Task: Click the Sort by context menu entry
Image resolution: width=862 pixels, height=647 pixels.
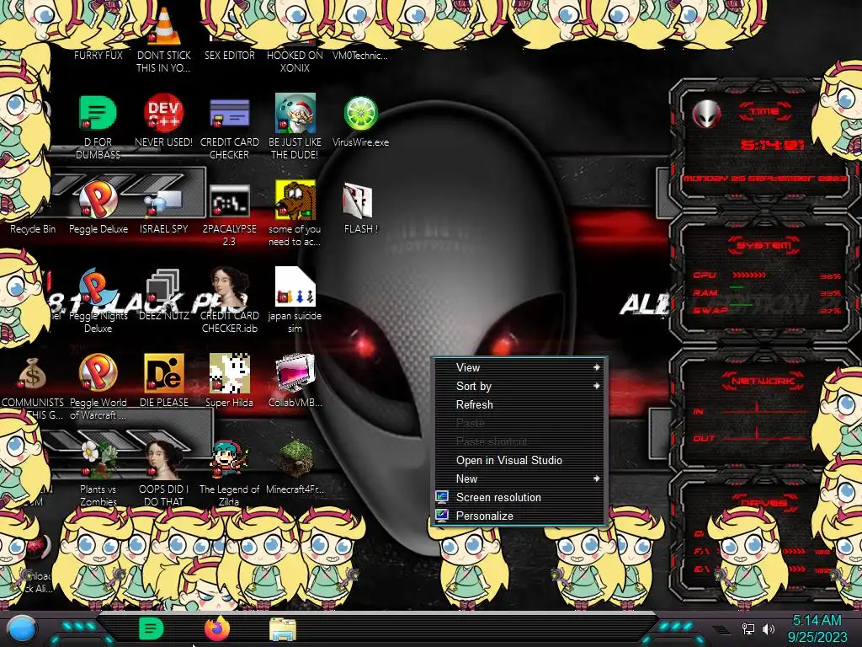Action: click(519, 386)
